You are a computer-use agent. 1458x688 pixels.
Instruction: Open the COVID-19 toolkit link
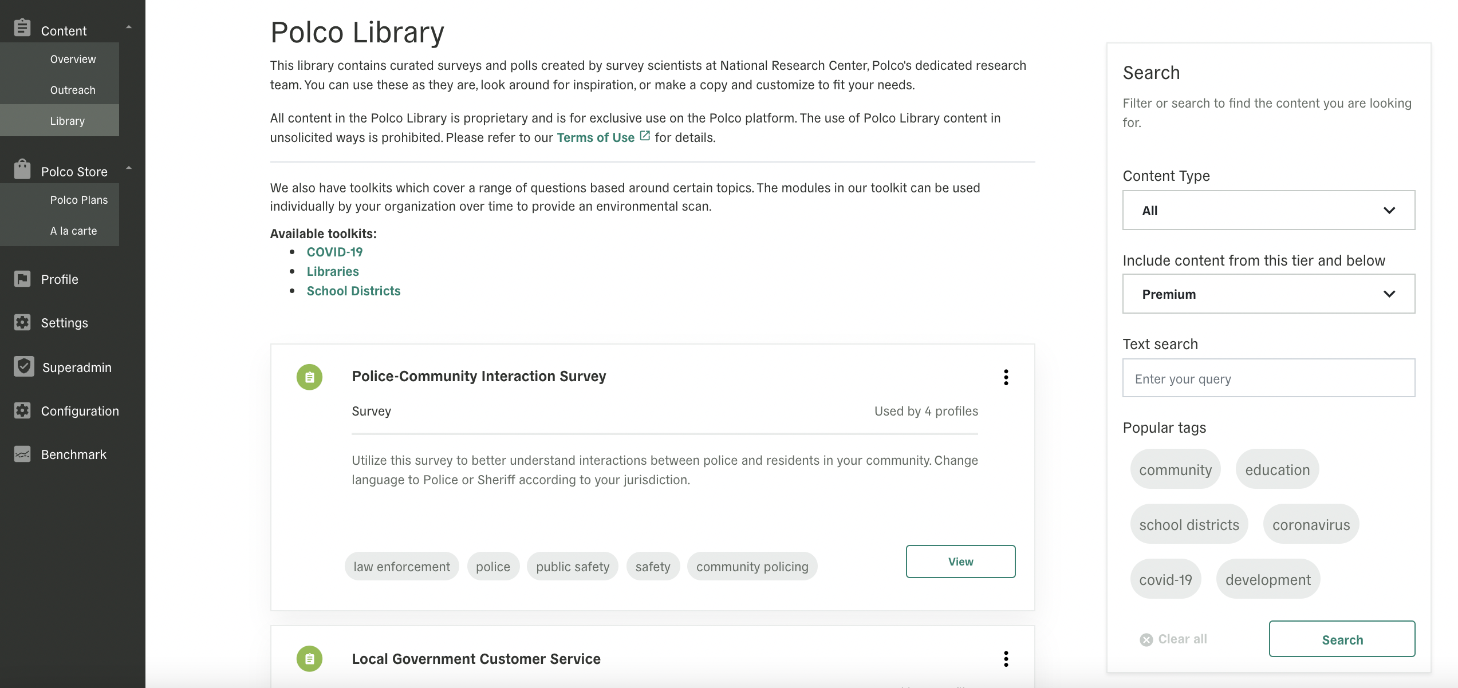pyautogui.click(x=334, y=252)
